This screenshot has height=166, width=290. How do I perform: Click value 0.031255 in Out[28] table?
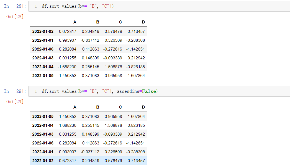tap(68, 58)
